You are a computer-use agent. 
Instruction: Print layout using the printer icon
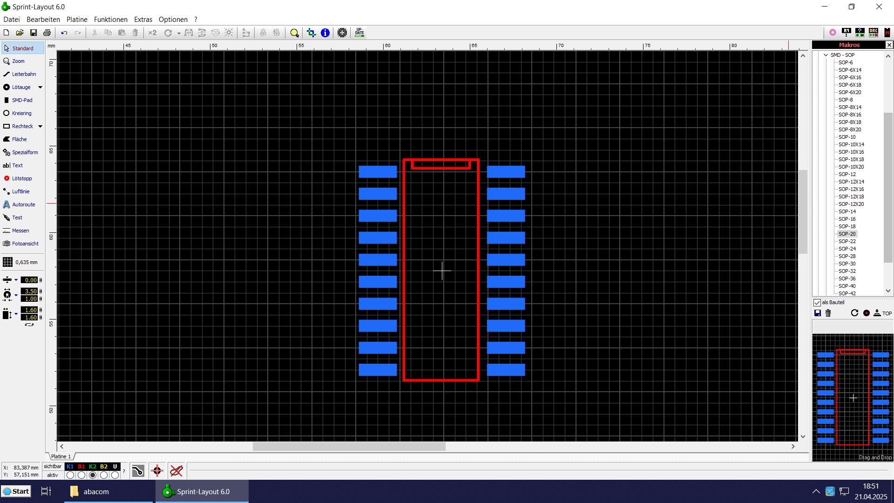(47, 33)
